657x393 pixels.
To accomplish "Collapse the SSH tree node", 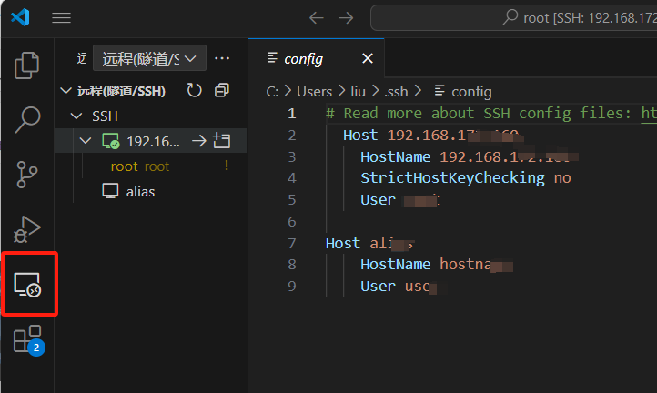I will [x=76, y=116].
